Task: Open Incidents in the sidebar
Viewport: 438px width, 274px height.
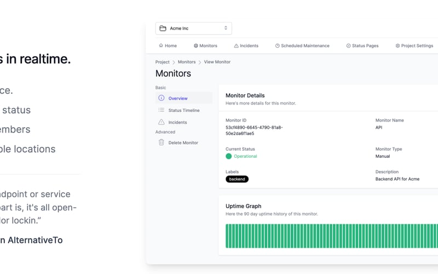Action: pos(183,122)
